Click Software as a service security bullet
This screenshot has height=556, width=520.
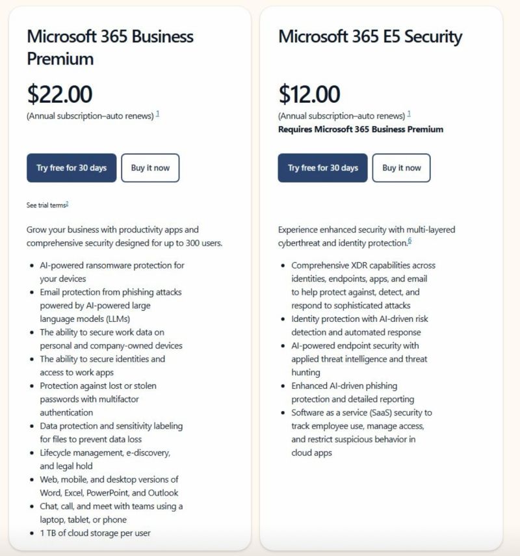[x=361, y=432]
